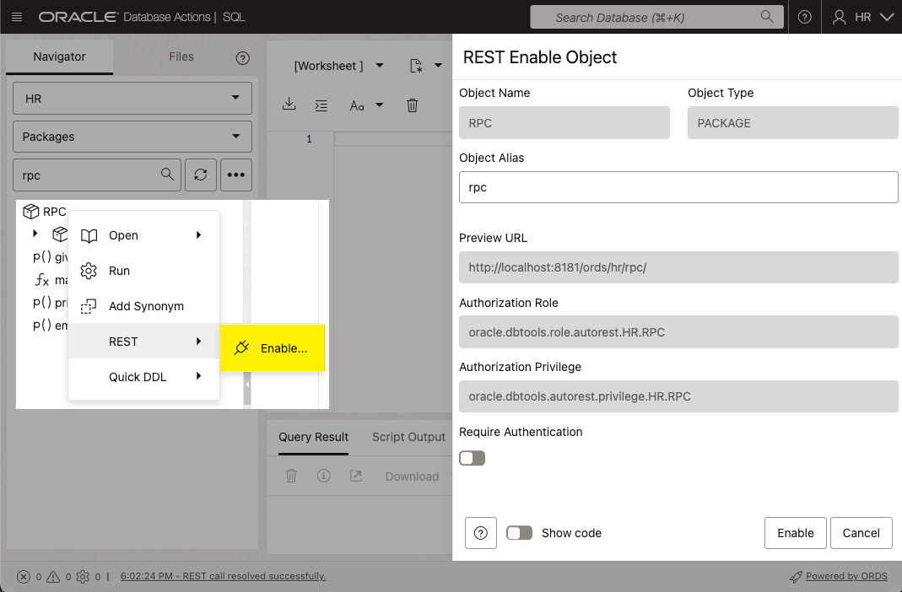Click the errors status icon
This screenshot has width=902, height=592.
24,577
